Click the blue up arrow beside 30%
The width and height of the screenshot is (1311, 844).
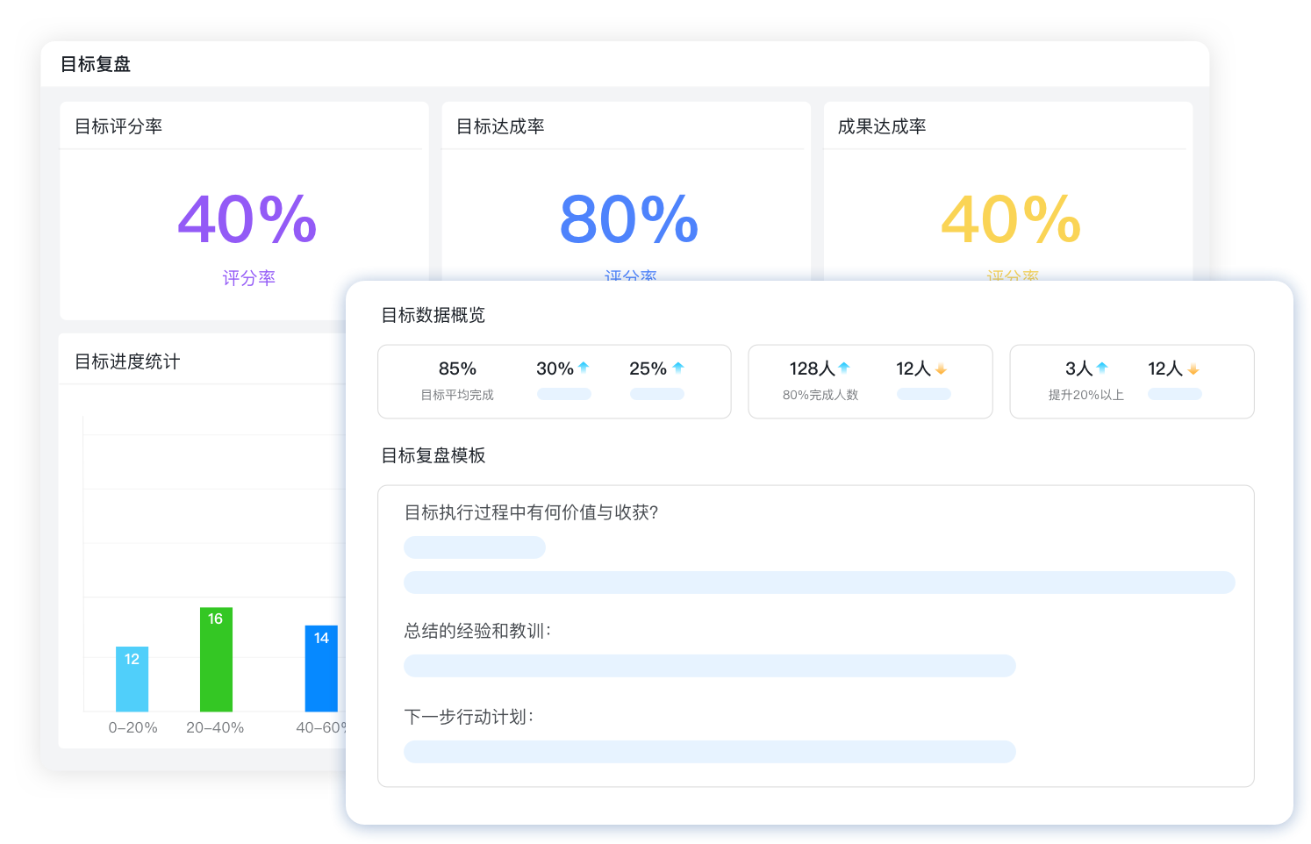click(584, 368)
